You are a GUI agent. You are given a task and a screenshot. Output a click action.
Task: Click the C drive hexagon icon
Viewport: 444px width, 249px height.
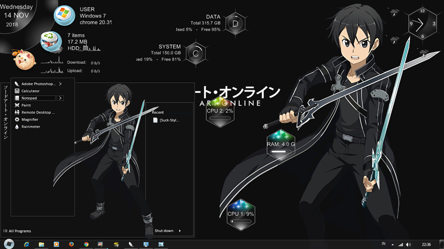point(196,53)
